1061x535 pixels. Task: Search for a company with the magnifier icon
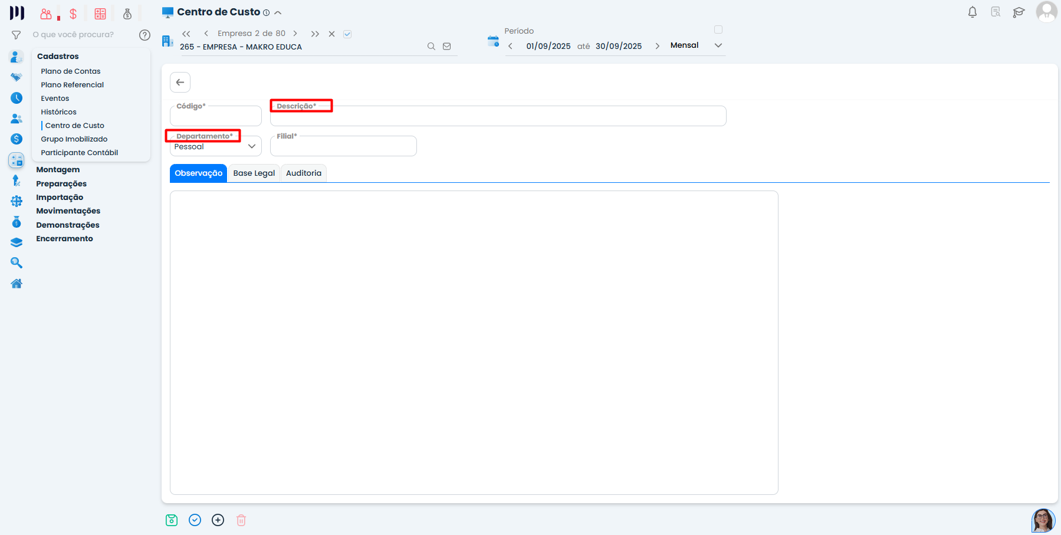tap(431, 47)
